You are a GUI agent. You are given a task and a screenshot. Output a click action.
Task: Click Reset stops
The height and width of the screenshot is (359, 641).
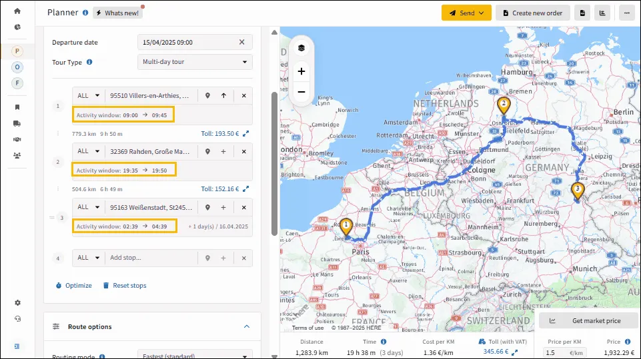(125, 286)
